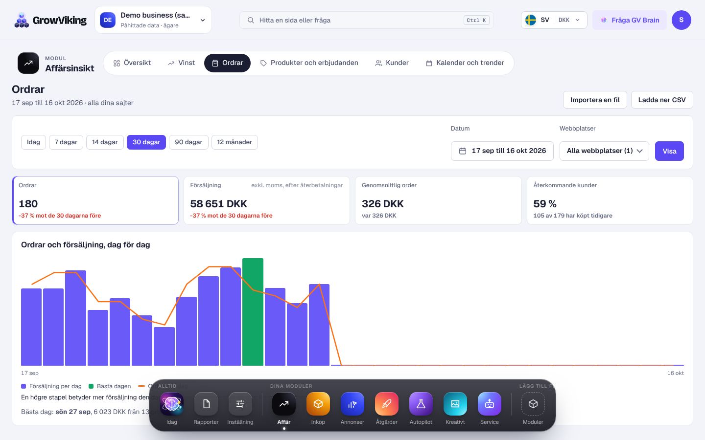
Task: Switch to the Vinst tab
Action: click(x=181, y=63)
